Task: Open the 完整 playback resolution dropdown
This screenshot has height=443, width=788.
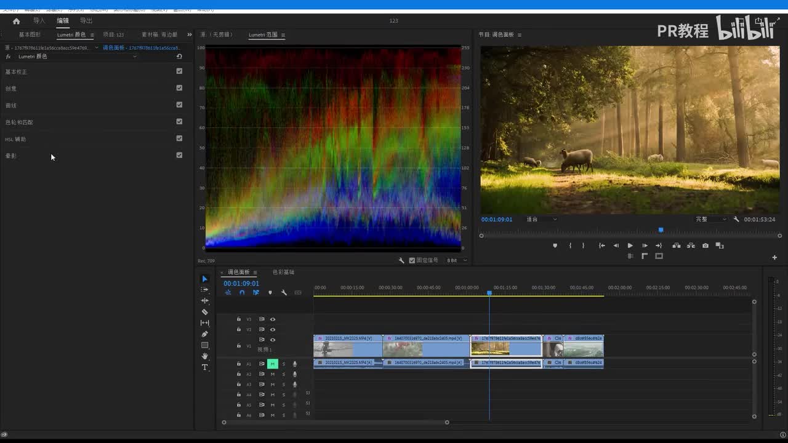Action: point(711,219)
